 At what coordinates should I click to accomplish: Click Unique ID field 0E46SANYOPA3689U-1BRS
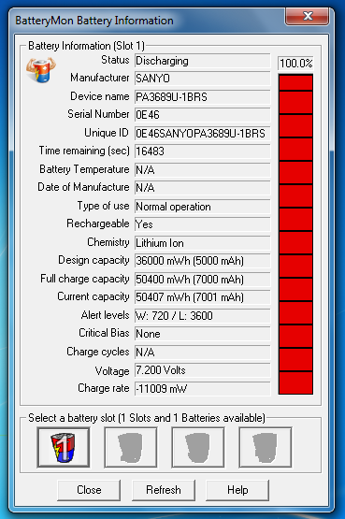tap(203, 134)
